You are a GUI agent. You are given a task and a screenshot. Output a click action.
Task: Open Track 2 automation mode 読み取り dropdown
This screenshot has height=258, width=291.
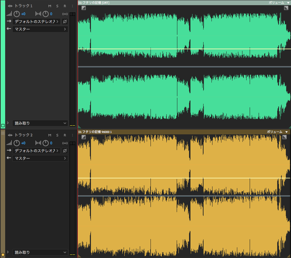point(40,252)
